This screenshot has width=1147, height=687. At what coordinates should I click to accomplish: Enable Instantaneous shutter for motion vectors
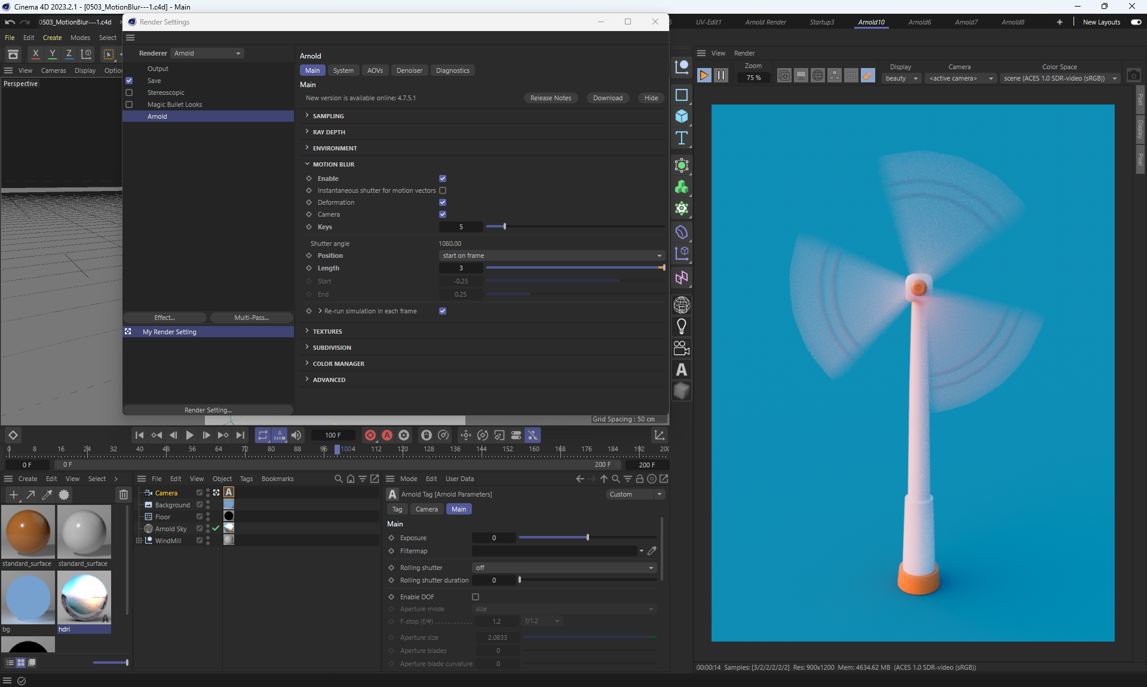coord(443,190)
